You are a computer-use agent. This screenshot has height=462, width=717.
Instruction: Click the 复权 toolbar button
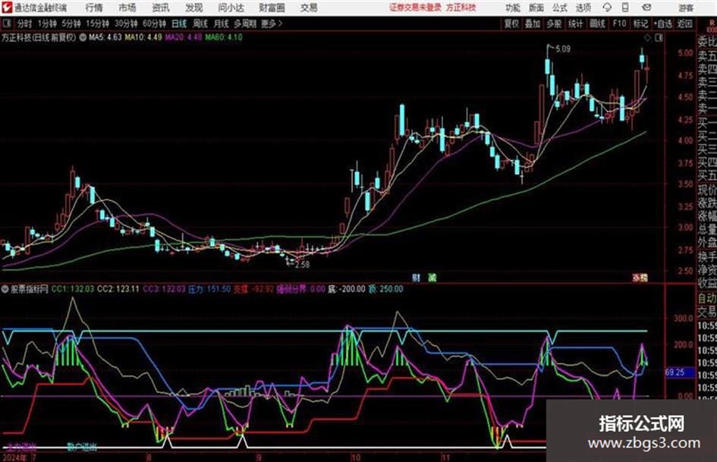[x=511, y=24]
